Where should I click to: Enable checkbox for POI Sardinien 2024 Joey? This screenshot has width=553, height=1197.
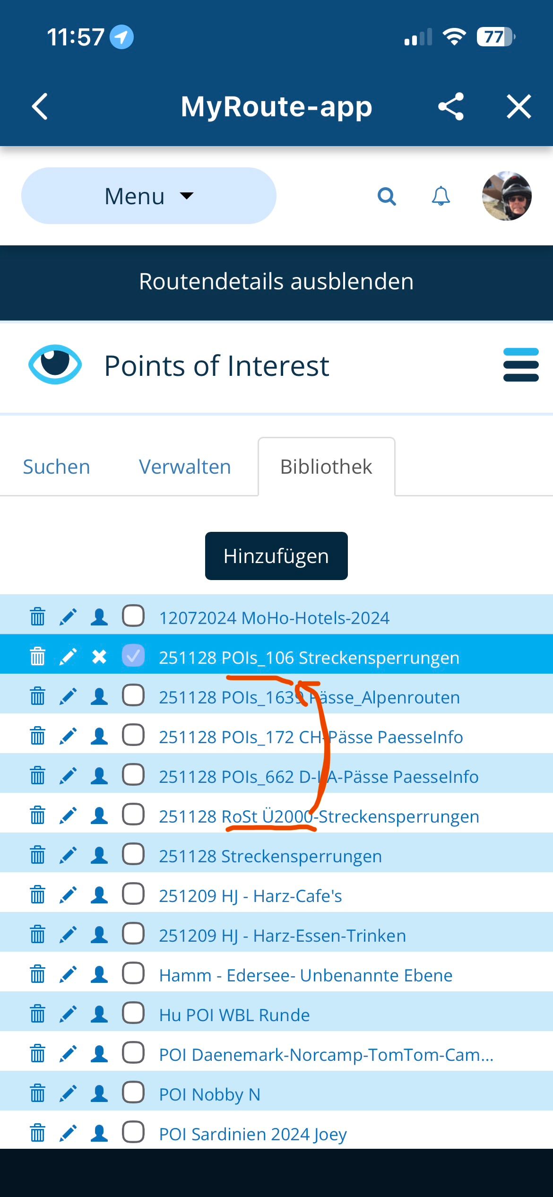coord(133,1133)
